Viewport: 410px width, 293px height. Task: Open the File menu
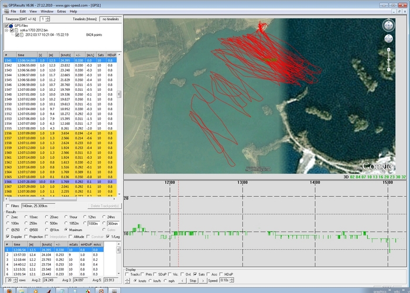[13, 12]
